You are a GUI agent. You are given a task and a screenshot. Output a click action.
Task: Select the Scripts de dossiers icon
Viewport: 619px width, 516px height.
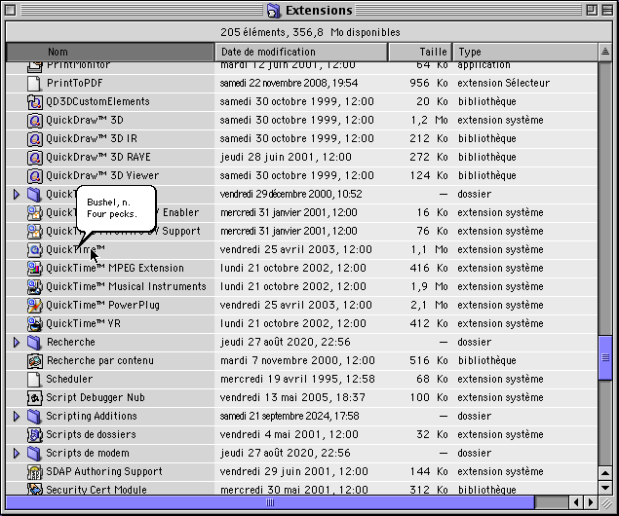34,434
